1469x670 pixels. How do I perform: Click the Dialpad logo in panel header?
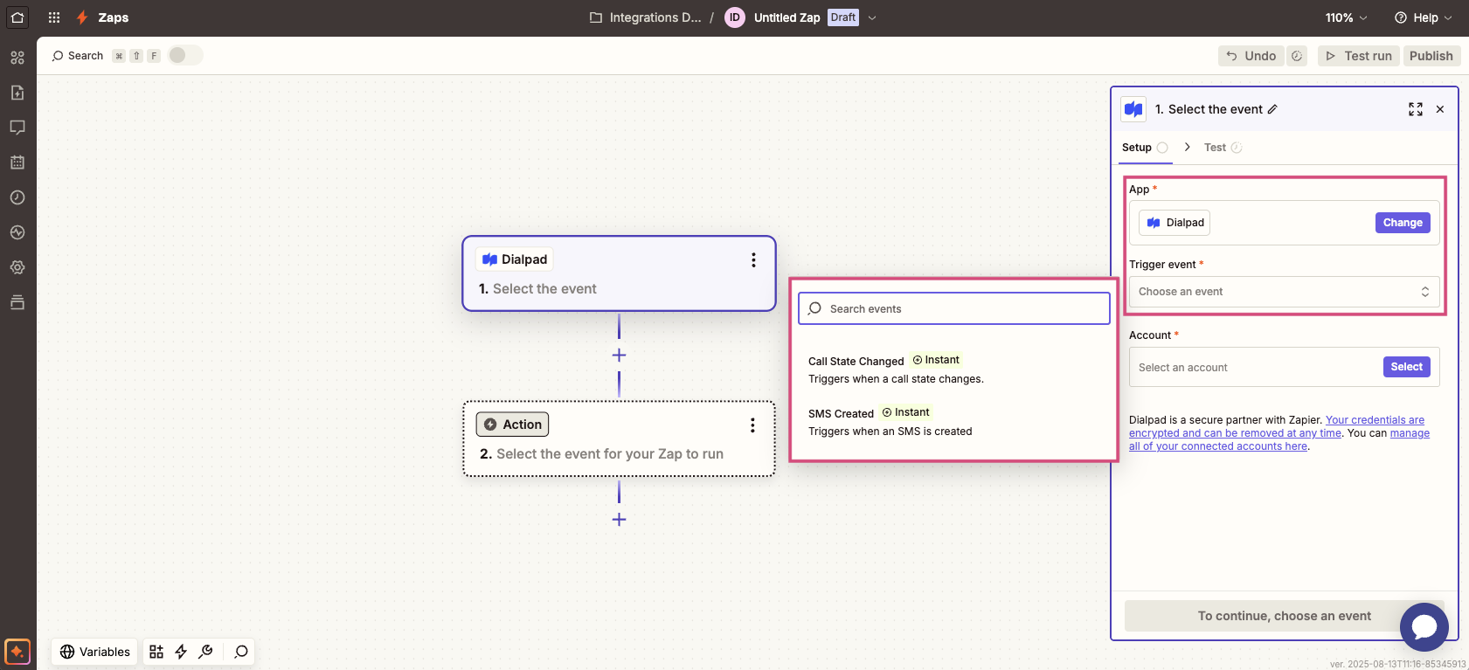1133,109
